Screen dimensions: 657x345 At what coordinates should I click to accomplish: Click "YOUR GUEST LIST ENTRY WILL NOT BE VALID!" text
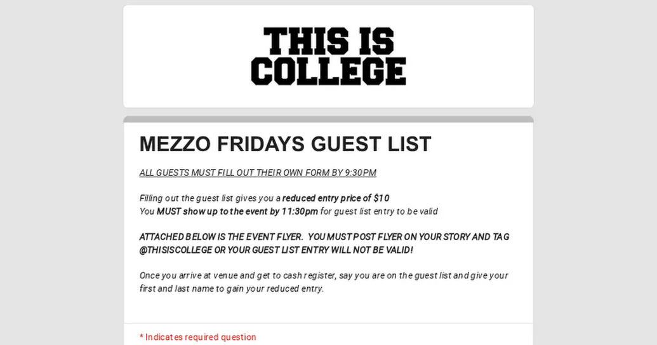320,250
